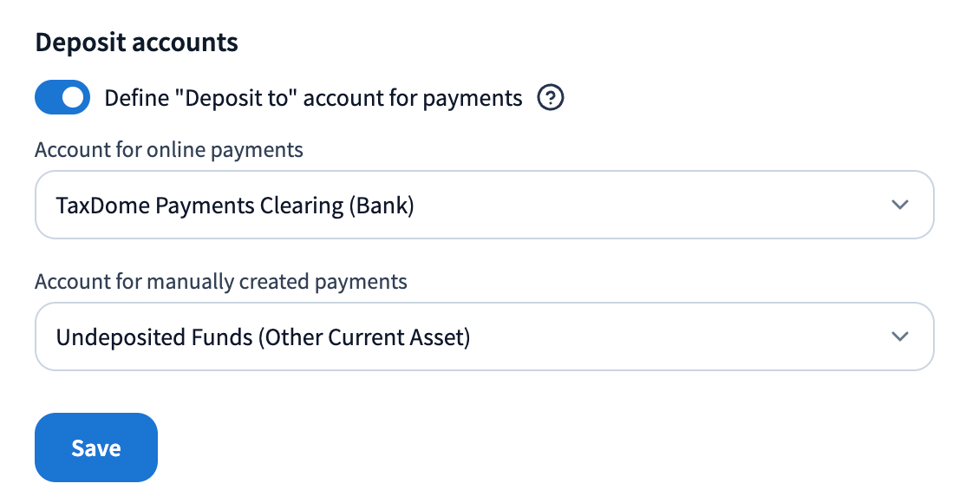Image resolution: width=966 pixels, height=503 pixels.
Task: Click the "Account for manually created payments" label
Action: (220, 282)
